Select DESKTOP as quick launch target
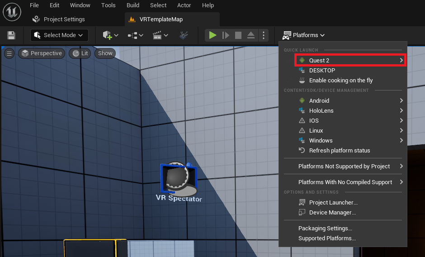The image size is (425, 257). (x=343, y=70)
